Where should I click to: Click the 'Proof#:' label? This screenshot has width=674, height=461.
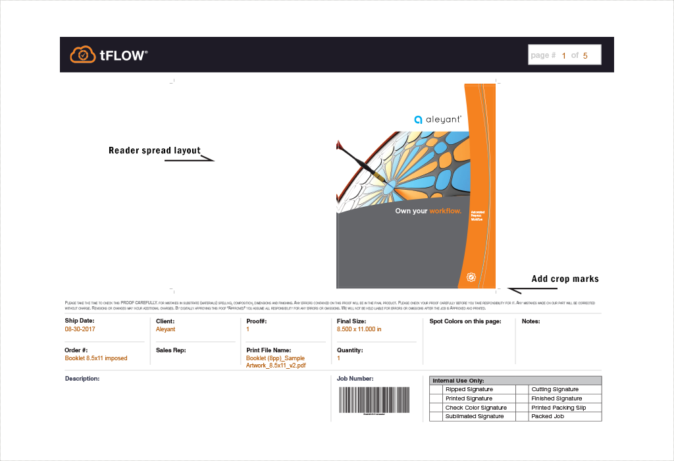[256, 321]
